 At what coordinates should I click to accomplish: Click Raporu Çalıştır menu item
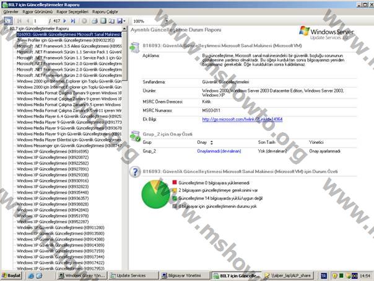pyautogui.click(x=105, y=12)
